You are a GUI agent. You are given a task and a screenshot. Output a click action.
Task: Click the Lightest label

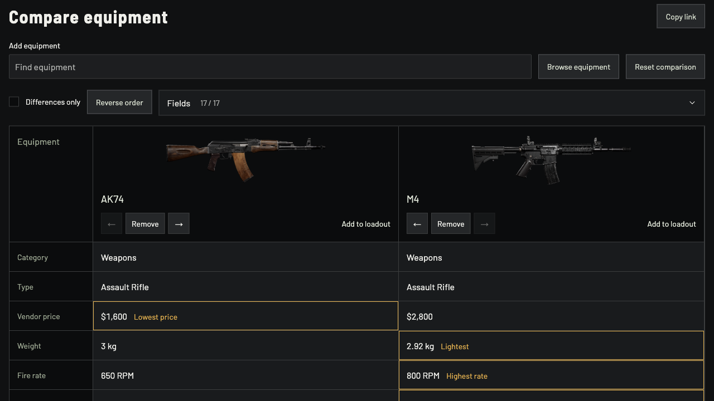[x=455, y=346]
